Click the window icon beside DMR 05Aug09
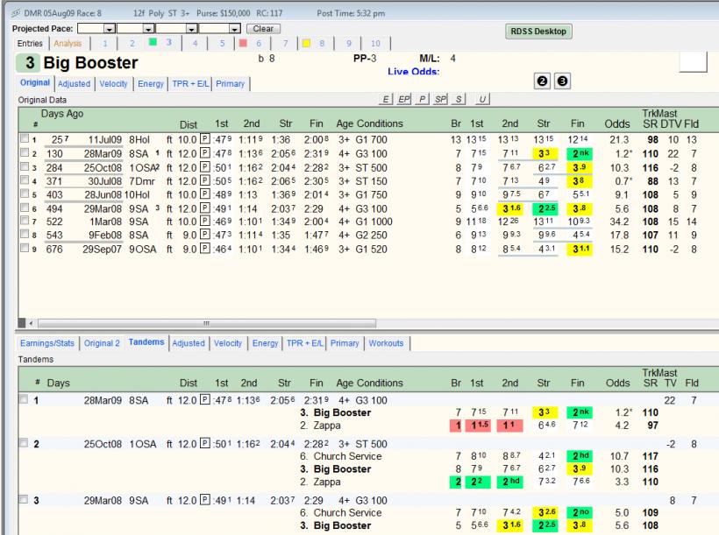719x535 pixels. point(16,13)
